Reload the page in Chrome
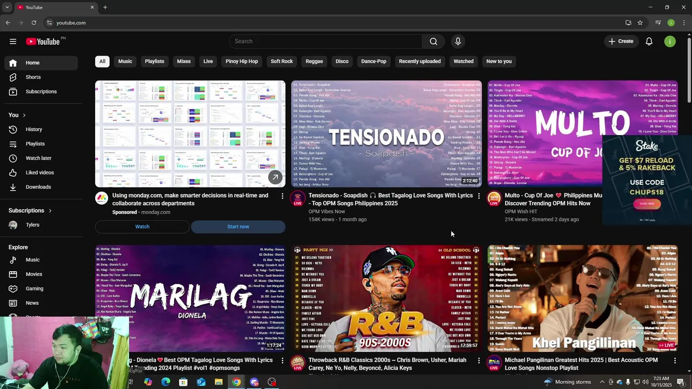 click(x=34, y=23)
